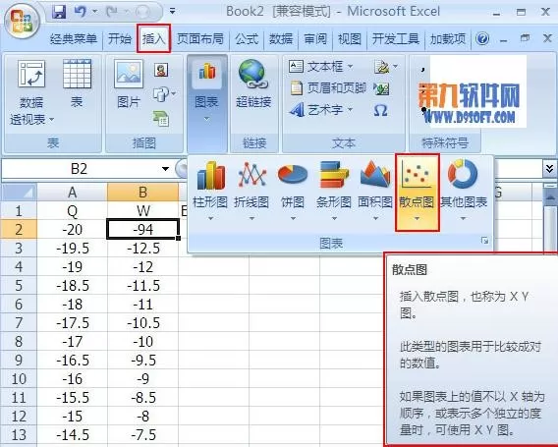Select row 7 header
Screen dimensions: 558x447
click(19, 322)
